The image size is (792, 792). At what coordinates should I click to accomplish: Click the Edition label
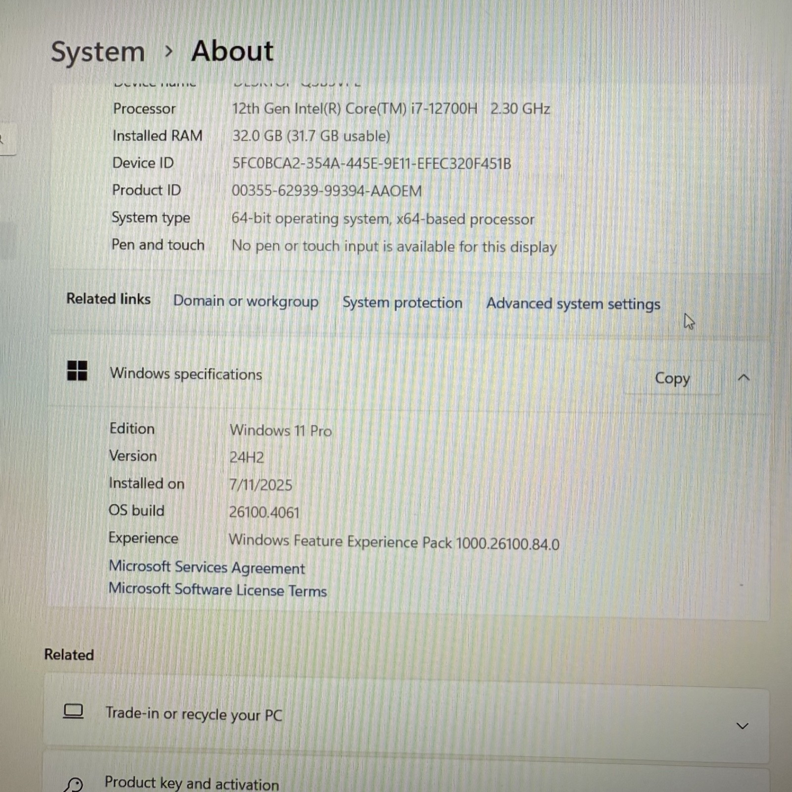tap(132, 428)
